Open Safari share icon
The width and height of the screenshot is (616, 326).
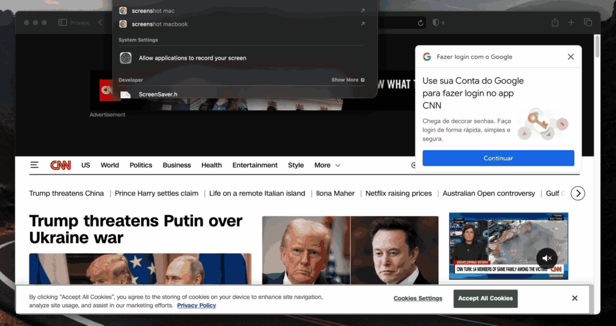tap(554, 22)
